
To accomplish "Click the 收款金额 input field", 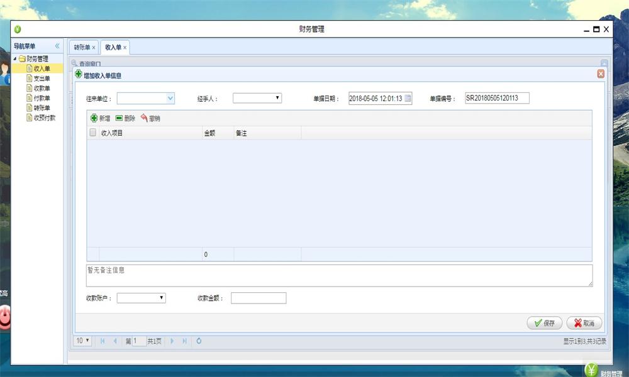I will (258, 298).
